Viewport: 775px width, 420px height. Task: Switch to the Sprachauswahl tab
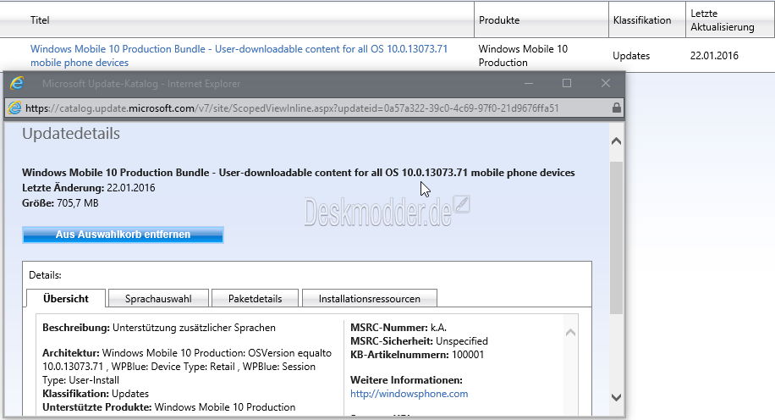pos(158,299)
